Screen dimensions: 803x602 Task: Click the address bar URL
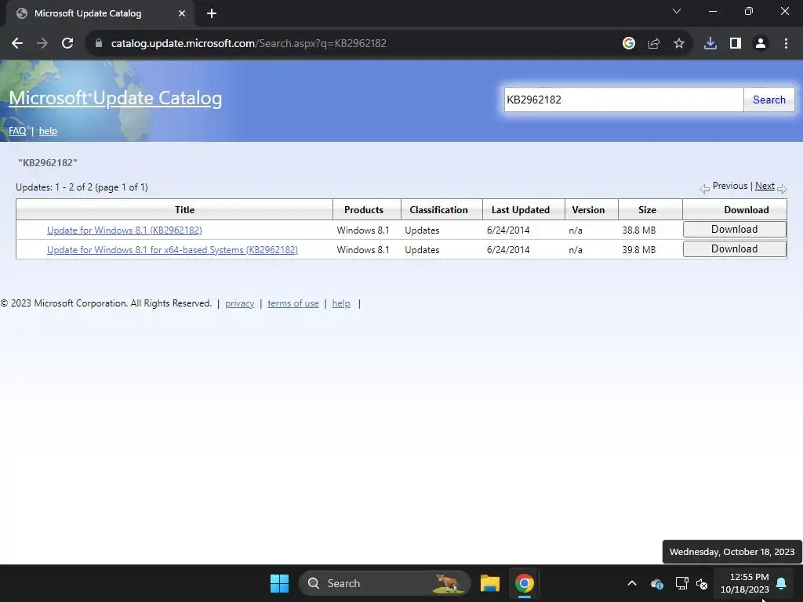249,44
